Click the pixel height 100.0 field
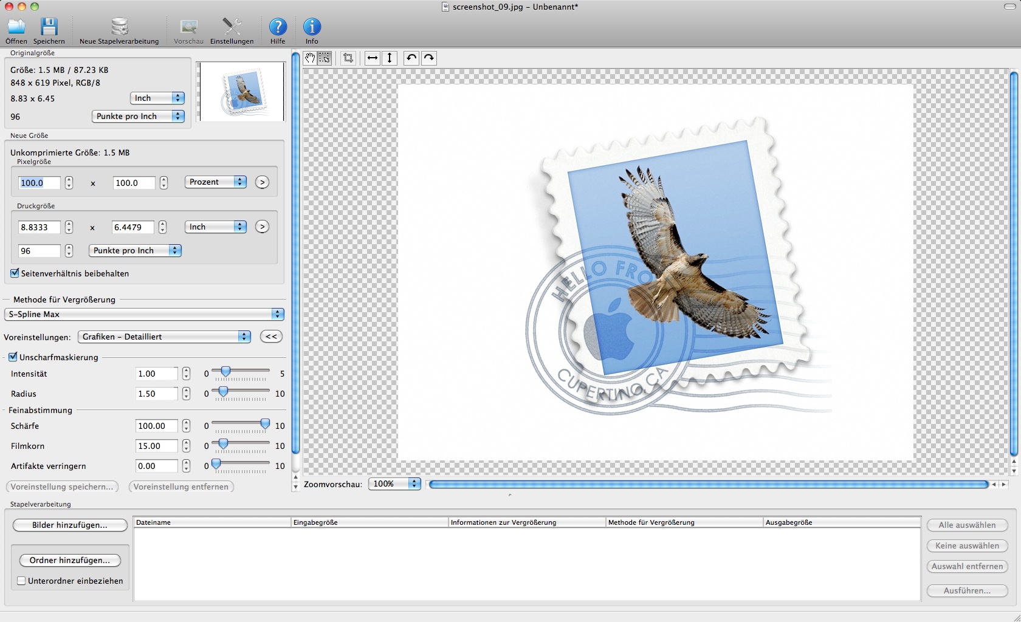The height and width of the screenshot is (622, 1021). coord(134,183)
